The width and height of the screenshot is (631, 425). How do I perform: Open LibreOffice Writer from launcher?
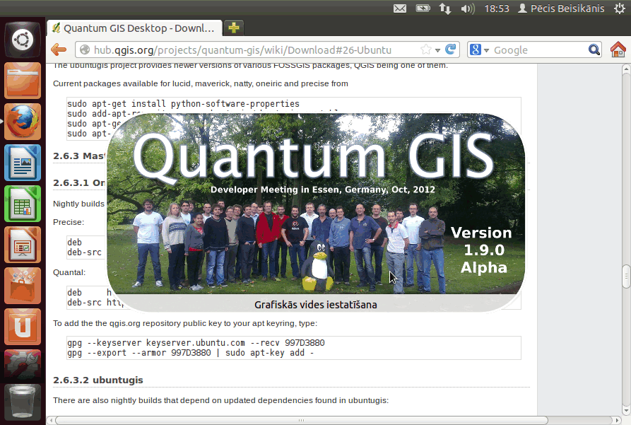tap(23, 163)
